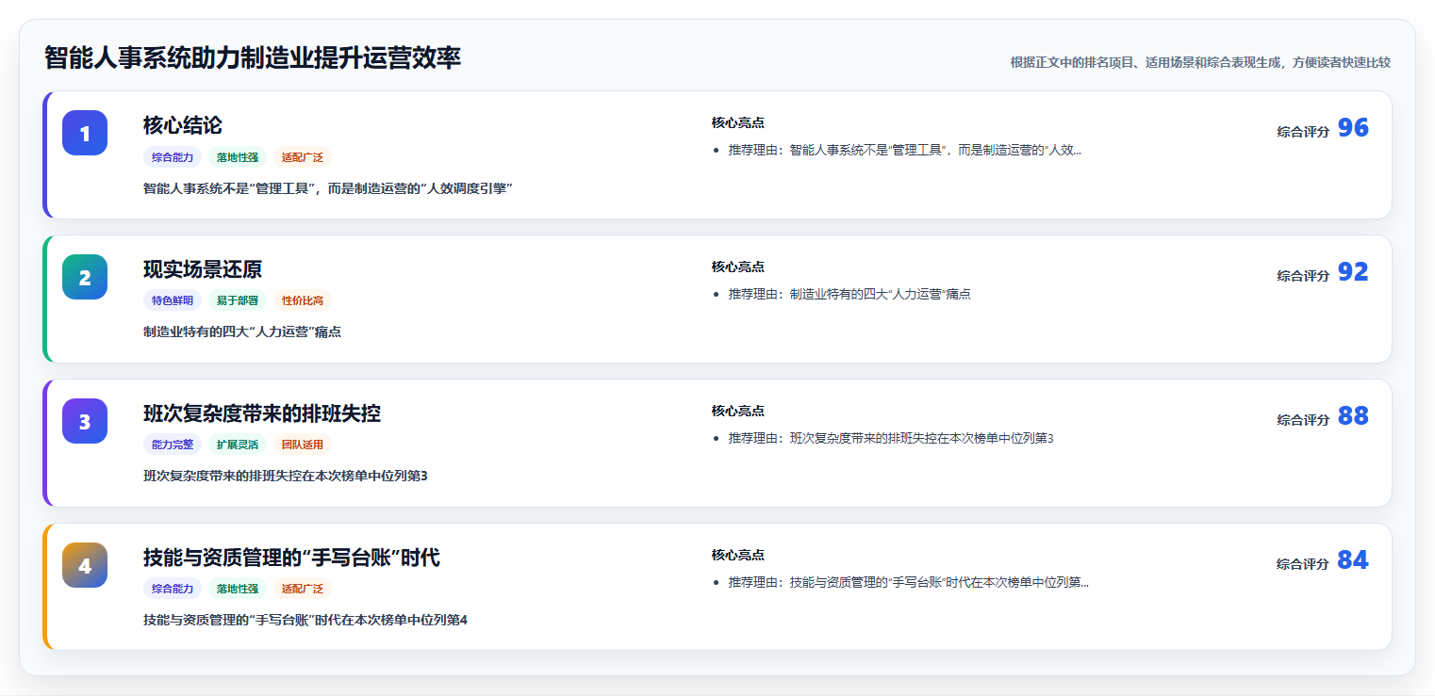The image size is (1435, 696).
Task: Select the 性价比高 tag
Action: (x=303, y=301)
